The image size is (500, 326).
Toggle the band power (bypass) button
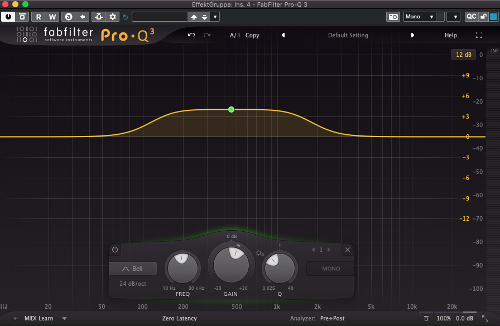click(x=115, y=250)
